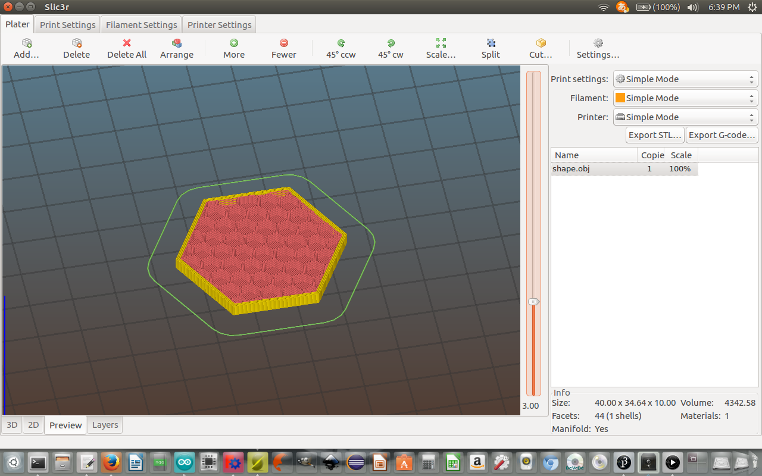Click the Add object toolbar icon
Image resolution: width=762 pixels, height=476 pixels.
(x=26, y=43)
